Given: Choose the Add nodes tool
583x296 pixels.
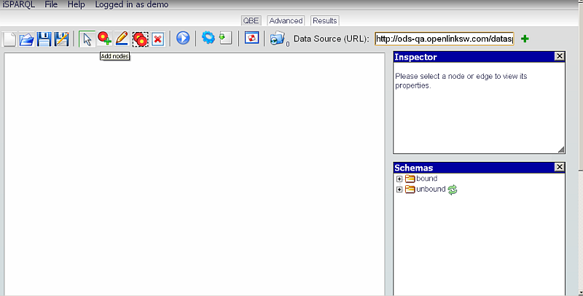Looking at the screenshot, I should (104, 39).
